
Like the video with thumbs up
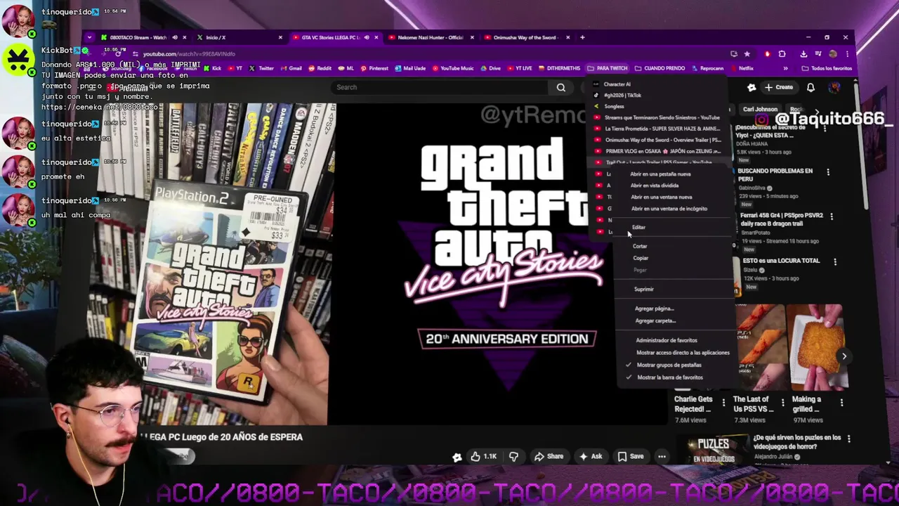point(483,456)
